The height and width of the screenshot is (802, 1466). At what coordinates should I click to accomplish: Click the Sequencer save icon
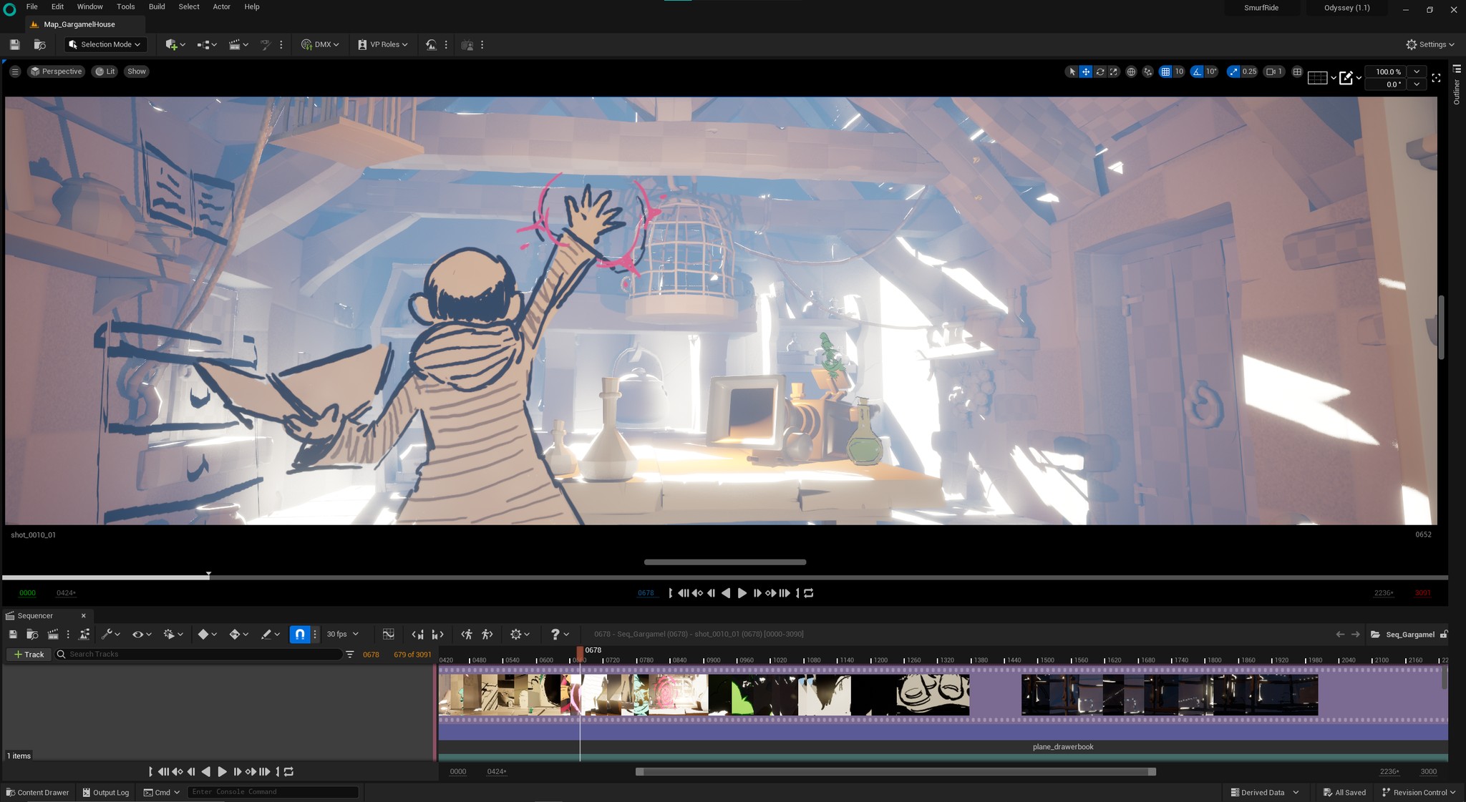(x=13, y=634)
